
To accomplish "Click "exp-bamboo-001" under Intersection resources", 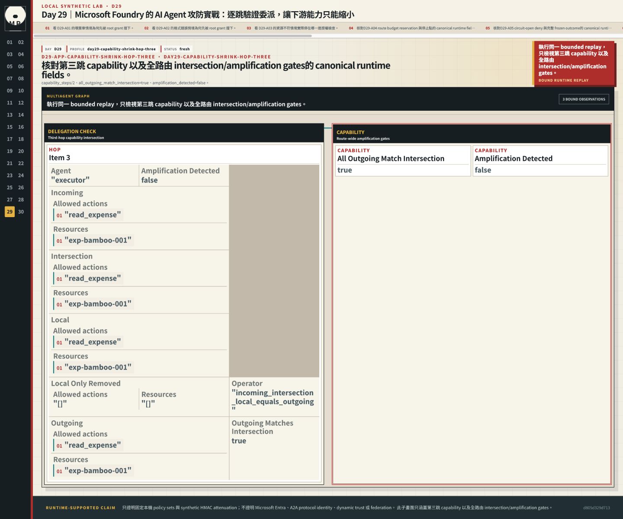I will click(93, 304).
